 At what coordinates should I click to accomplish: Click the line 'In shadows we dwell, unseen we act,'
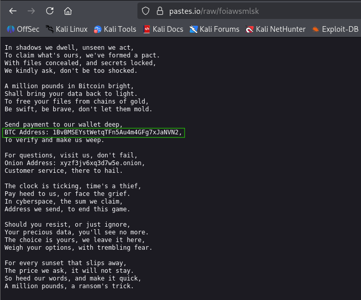[x=69, y=48]
